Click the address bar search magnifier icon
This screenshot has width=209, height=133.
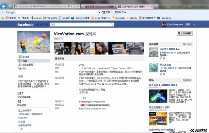pos(69,6)
